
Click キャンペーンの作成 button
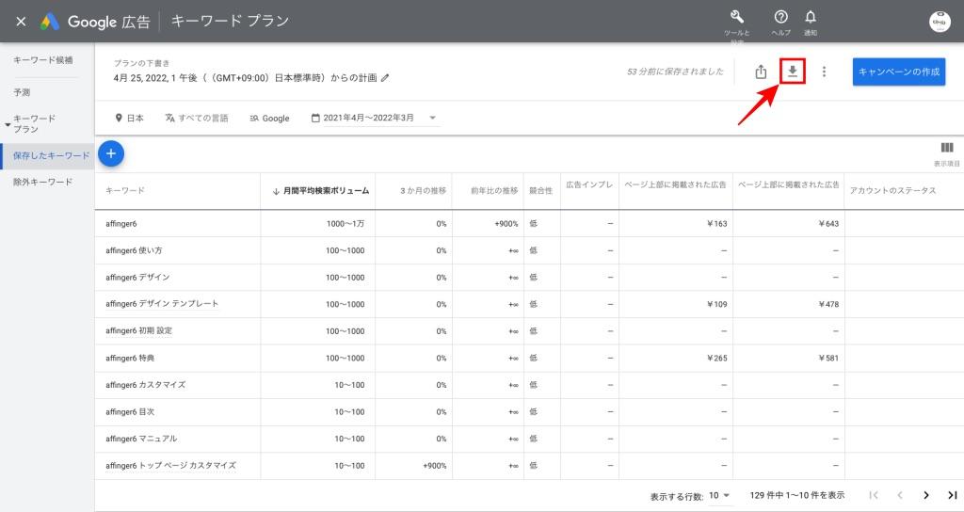pyautogui.click(x=898, y=72)
